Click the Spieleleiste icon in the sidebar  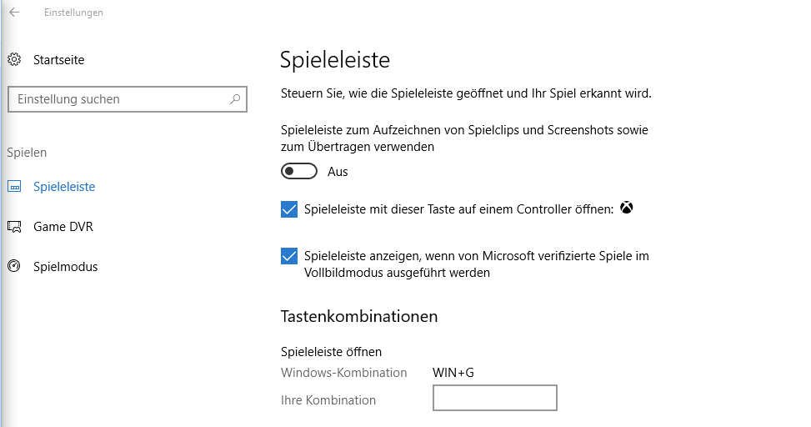[14, 187]
